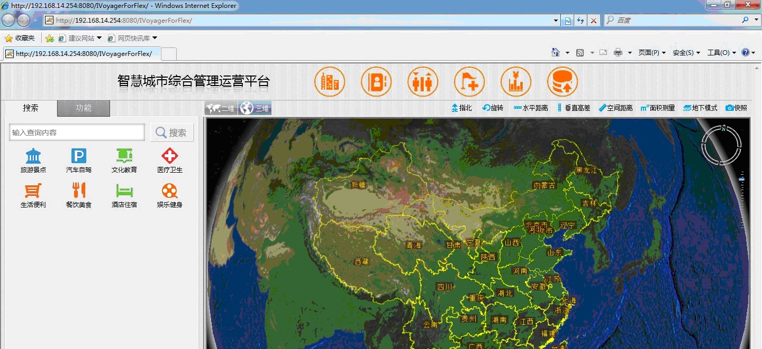Click the map zoom slider handle
The height and width of the screenshot is (349, 762).
741,180
